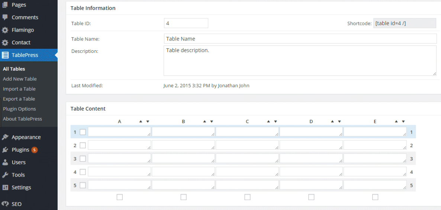Screen dimensions: 441x210
Task: Click the Users person icon
Action: [x=5, y=162]
